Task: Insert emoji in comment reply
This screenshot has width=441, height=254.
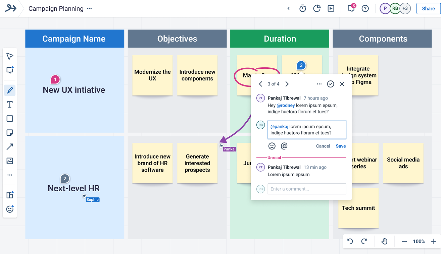Action: (272, 146)
